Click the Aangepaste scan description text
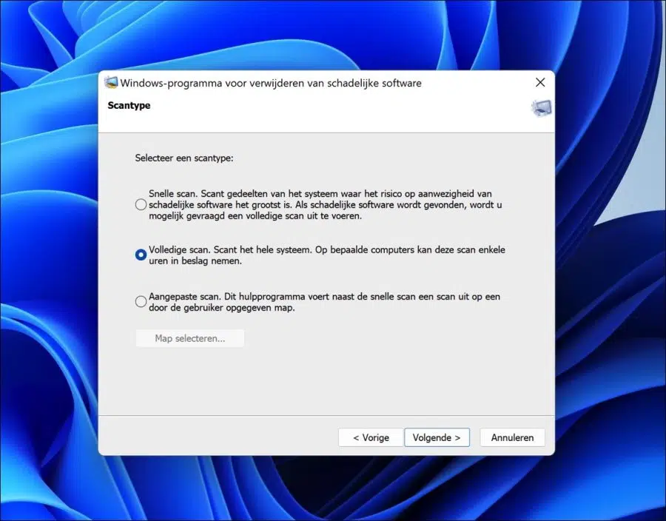This screenshot has height=521, width=666. pyautogui.click(x=325, y=302)
